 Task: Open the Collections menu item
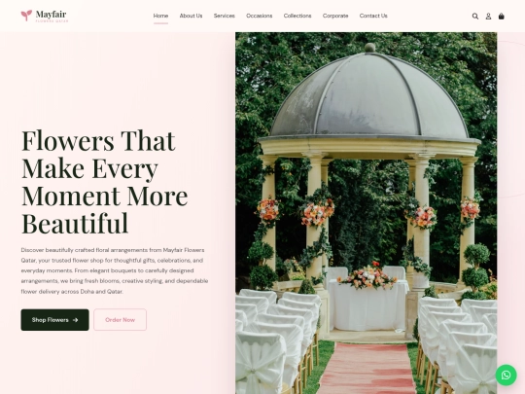coord(297,16)
